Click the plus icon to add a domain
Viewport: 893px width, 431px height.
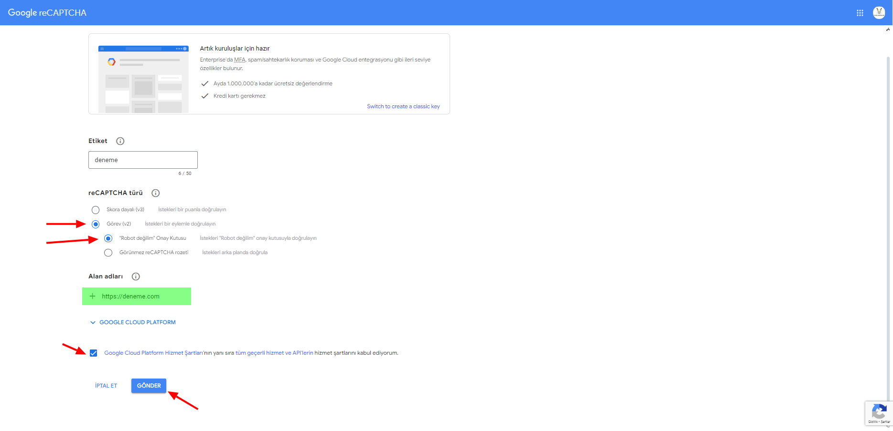click(93, 296)
